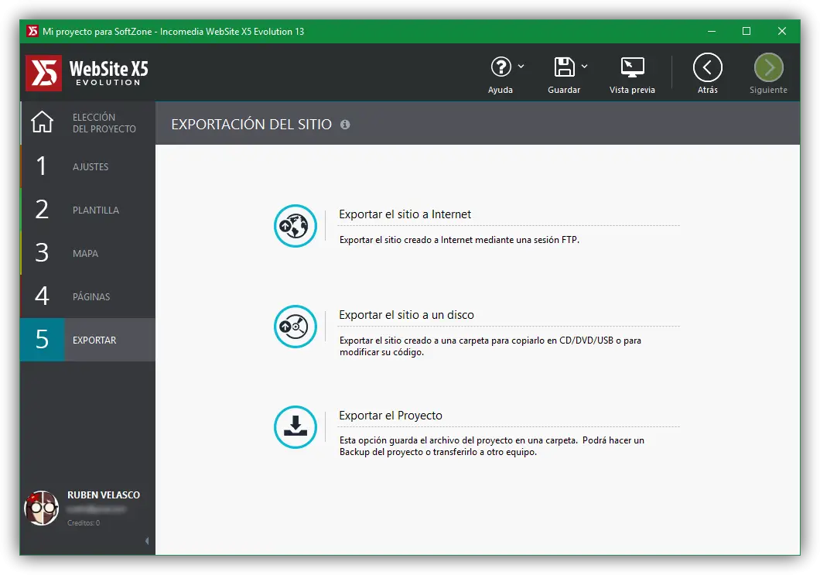The height and width of the screenshot is (575, 820).
Task: Click the title bar application icon
Action: pyautogui.click(x=32, y=32)
